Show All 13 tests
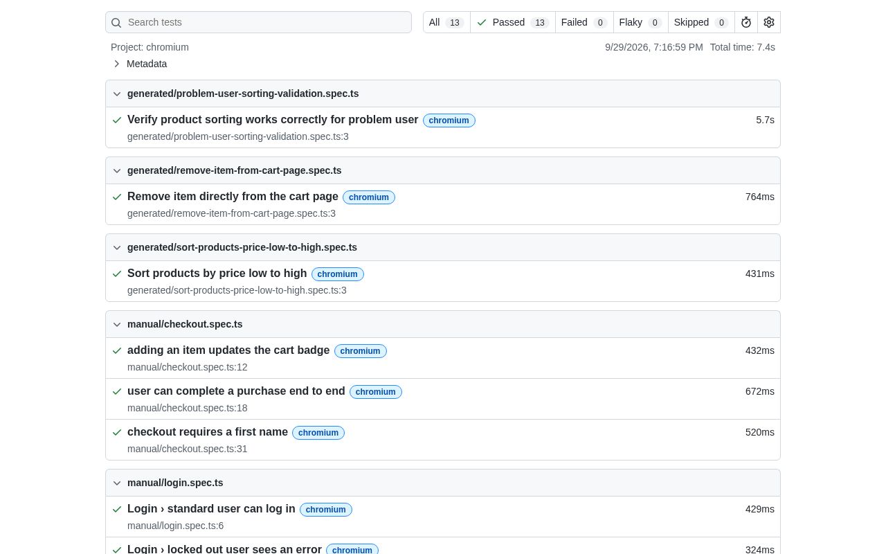Image resolution: width=886 pixels, height=554 pixels. pos(446,22)
